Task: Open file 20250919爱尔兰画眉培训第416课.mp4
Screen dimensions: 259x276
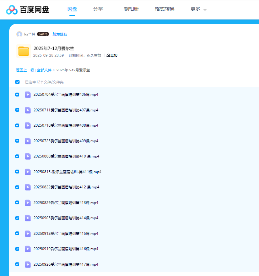Action: coord(66,249)
